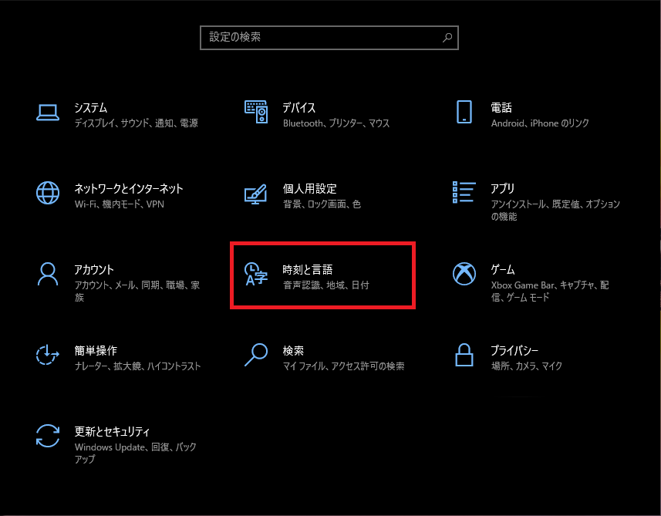661x516 pixels.
Task: Open the システム laptop icon
Action: tap(48, 113)
